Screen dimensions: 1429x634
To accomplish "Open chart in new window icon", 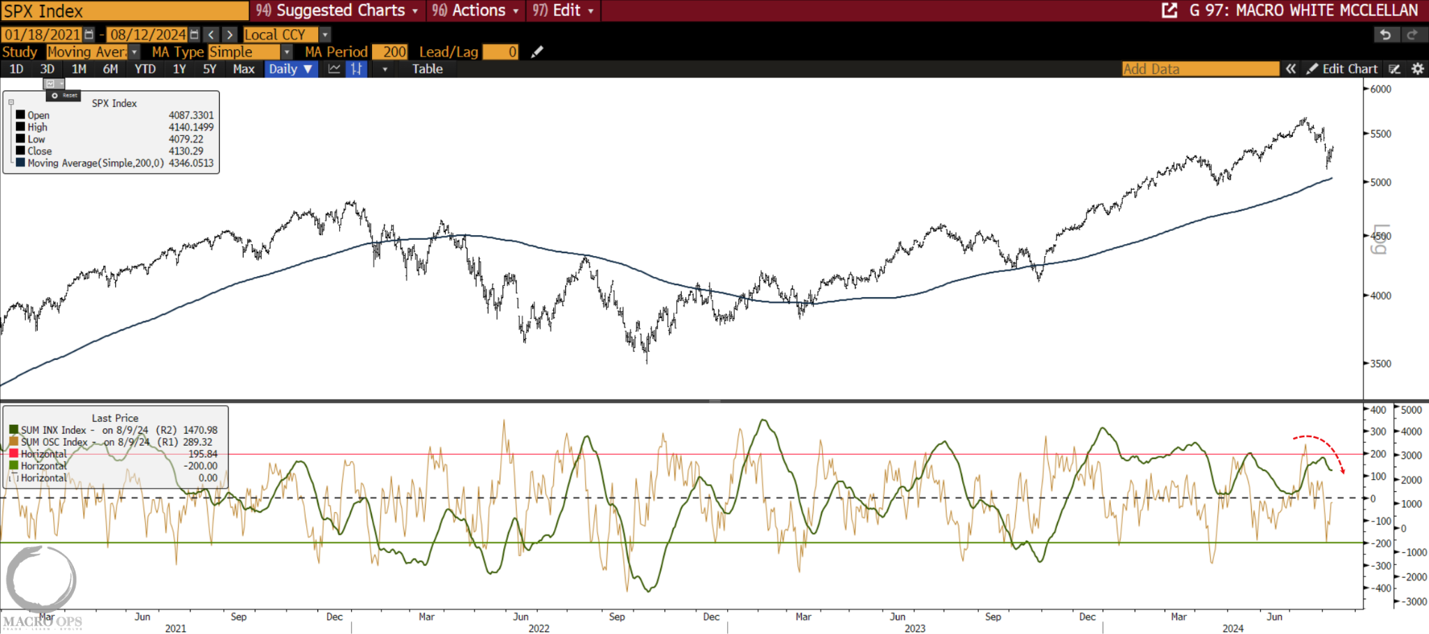I will [x=1169, y=10].
